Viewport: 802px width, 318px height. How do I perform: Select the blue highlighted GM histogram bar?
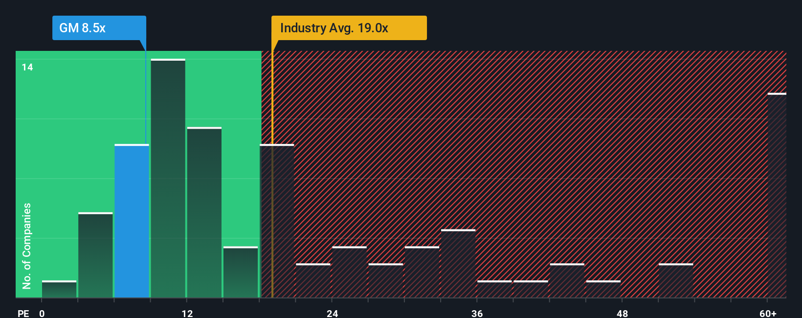tap(132, 221)
